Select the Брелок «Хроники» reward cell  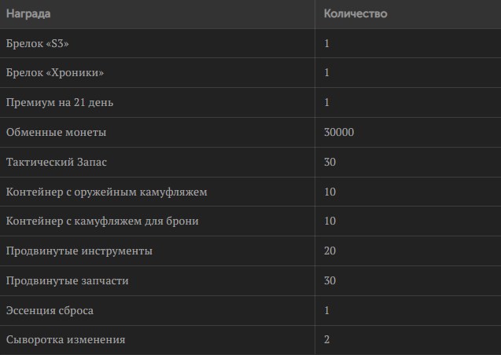pyautogui.click(x=157, y=73)
